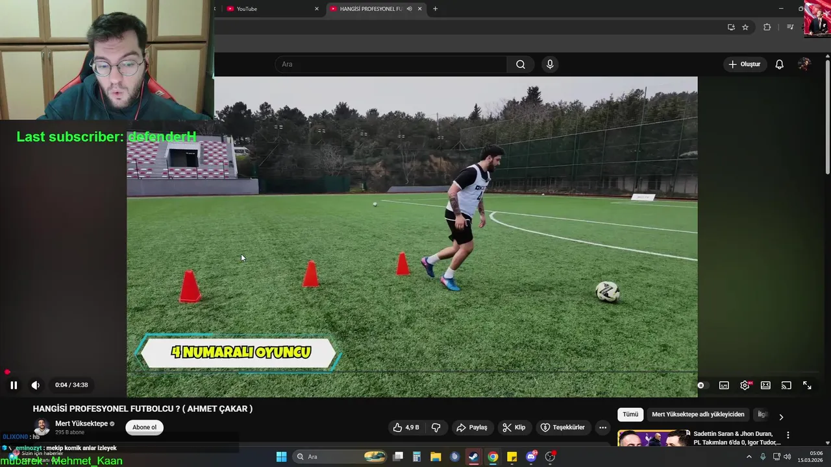Open more actions three-dot menu below the video
The height and width of the screenshot is (467, 831).
[602, 427]
